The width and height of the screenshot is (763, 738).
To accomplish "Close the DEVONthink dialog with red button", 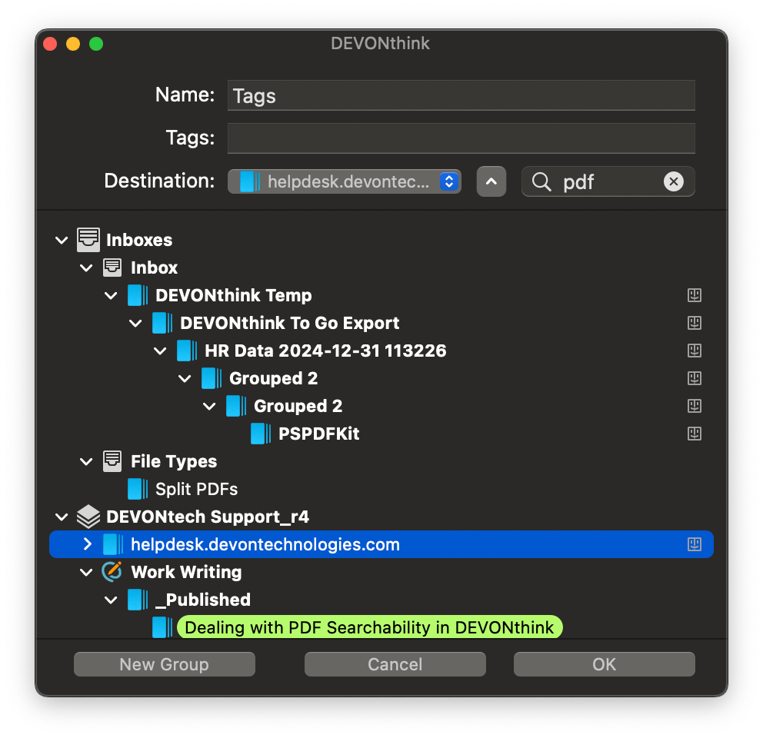I will pos(50,44).
